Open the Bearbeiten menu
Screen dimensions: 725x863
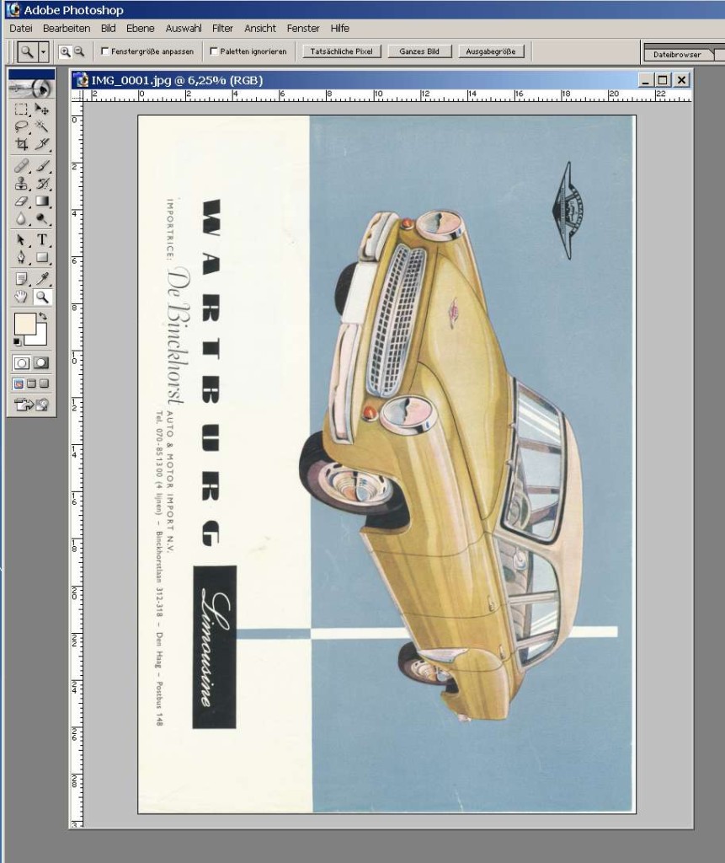tap(67, 28)
